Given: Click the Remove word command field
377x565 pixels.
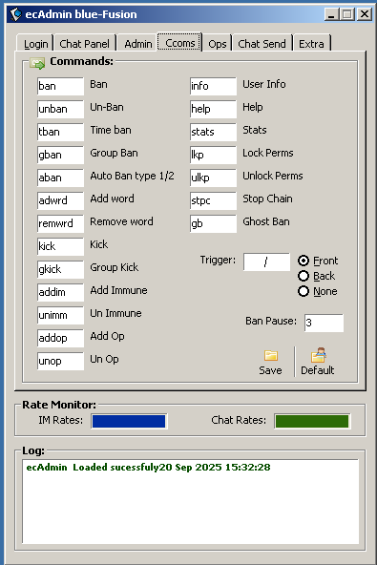Looking at the screenshot, I should coord(60,223).
